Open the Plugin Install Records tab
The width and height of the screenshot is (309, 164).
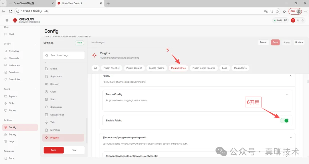204,68
